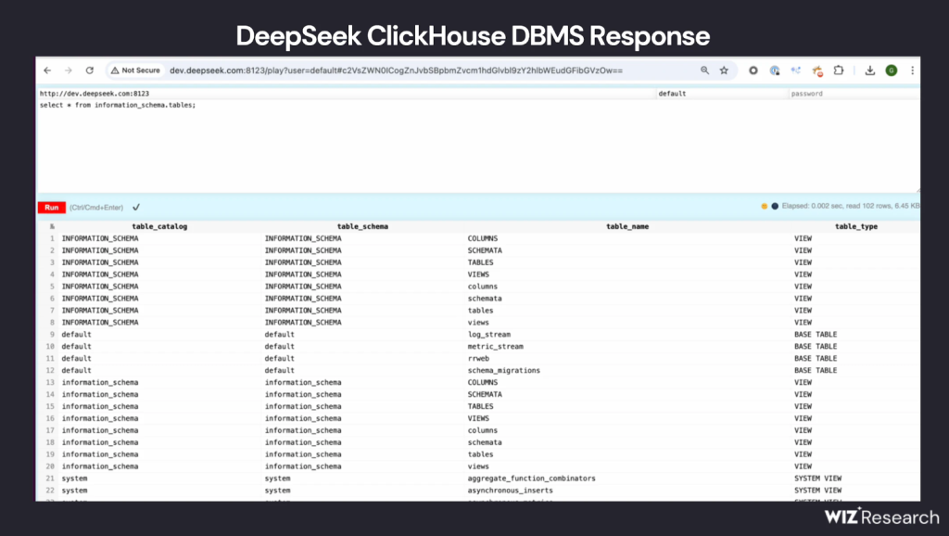Click the browser back arrow
The height and width of the screenshot is (536, 949).
(47, 70)
